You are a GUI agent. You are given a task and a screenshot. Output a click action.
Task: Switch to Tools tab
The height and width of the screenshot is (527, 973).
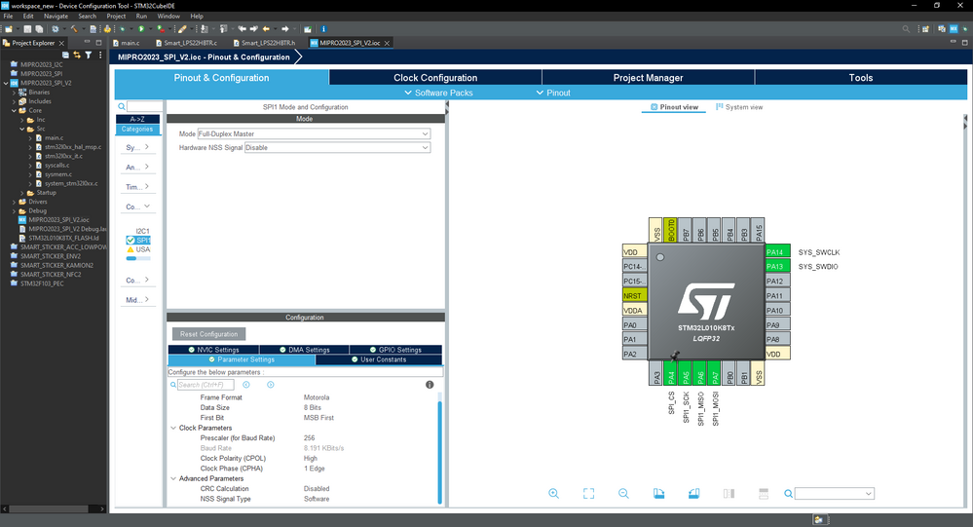coord(861,78)
